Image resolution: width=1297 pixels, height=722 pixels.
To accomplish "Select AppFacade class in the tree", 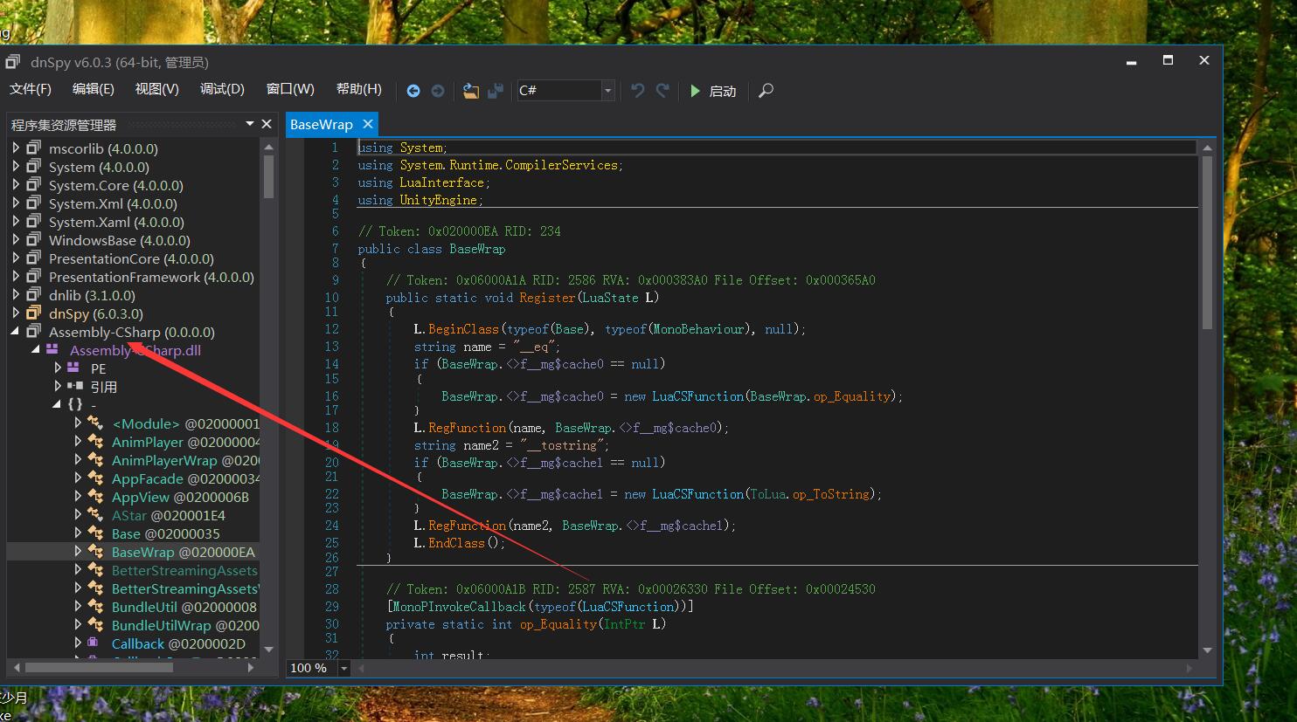I will (147, 478).
